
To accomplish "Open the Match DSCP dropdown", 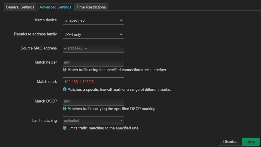I will [93, 101].
